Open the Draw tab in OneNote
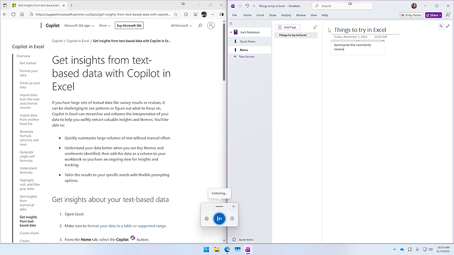Image resolution: width=454 pixels, height=255 pixels. click(272, 15)
